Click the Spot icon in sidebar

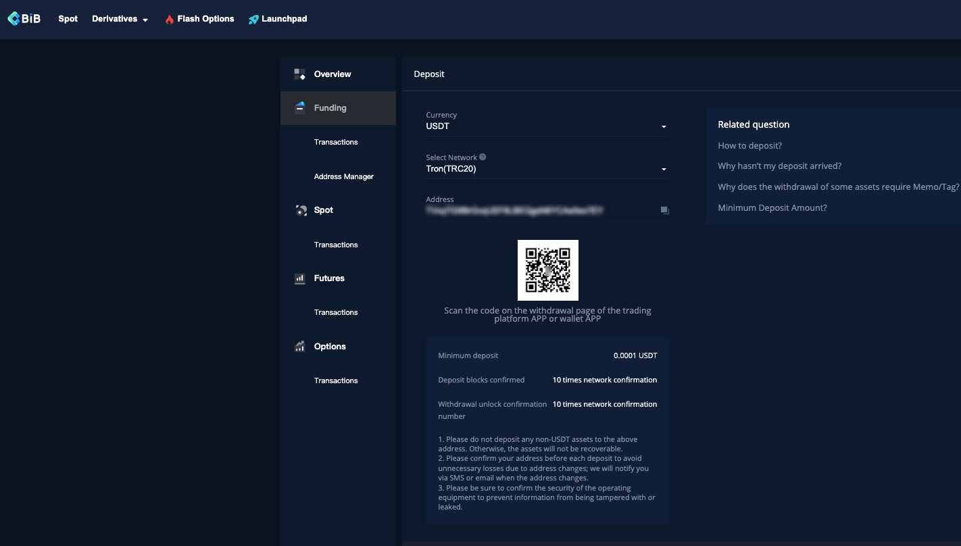coord(301,210)
